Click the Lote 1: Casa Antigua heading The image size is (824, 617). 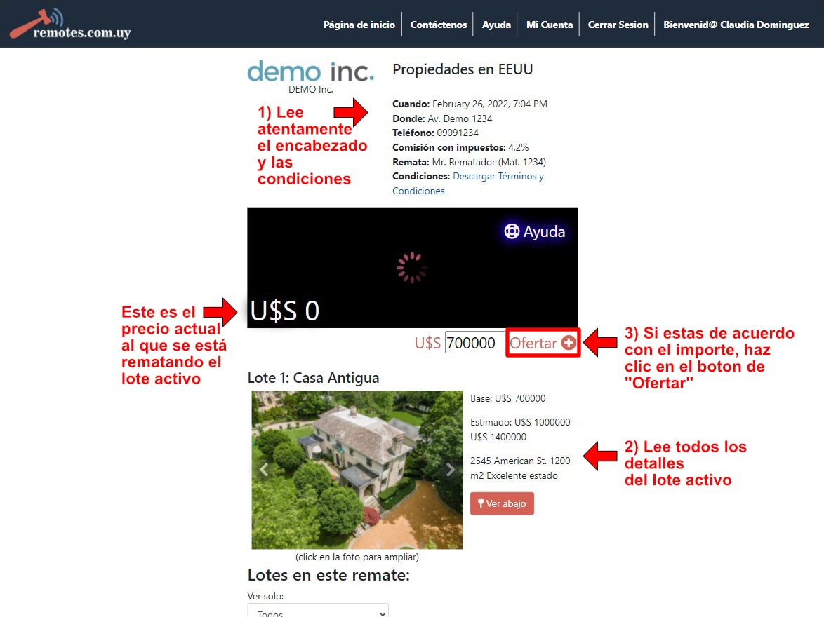[313, 378]
